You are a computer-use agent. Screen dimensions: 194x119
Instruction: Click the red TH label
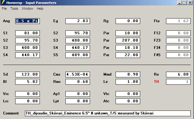tap(156, 82)
